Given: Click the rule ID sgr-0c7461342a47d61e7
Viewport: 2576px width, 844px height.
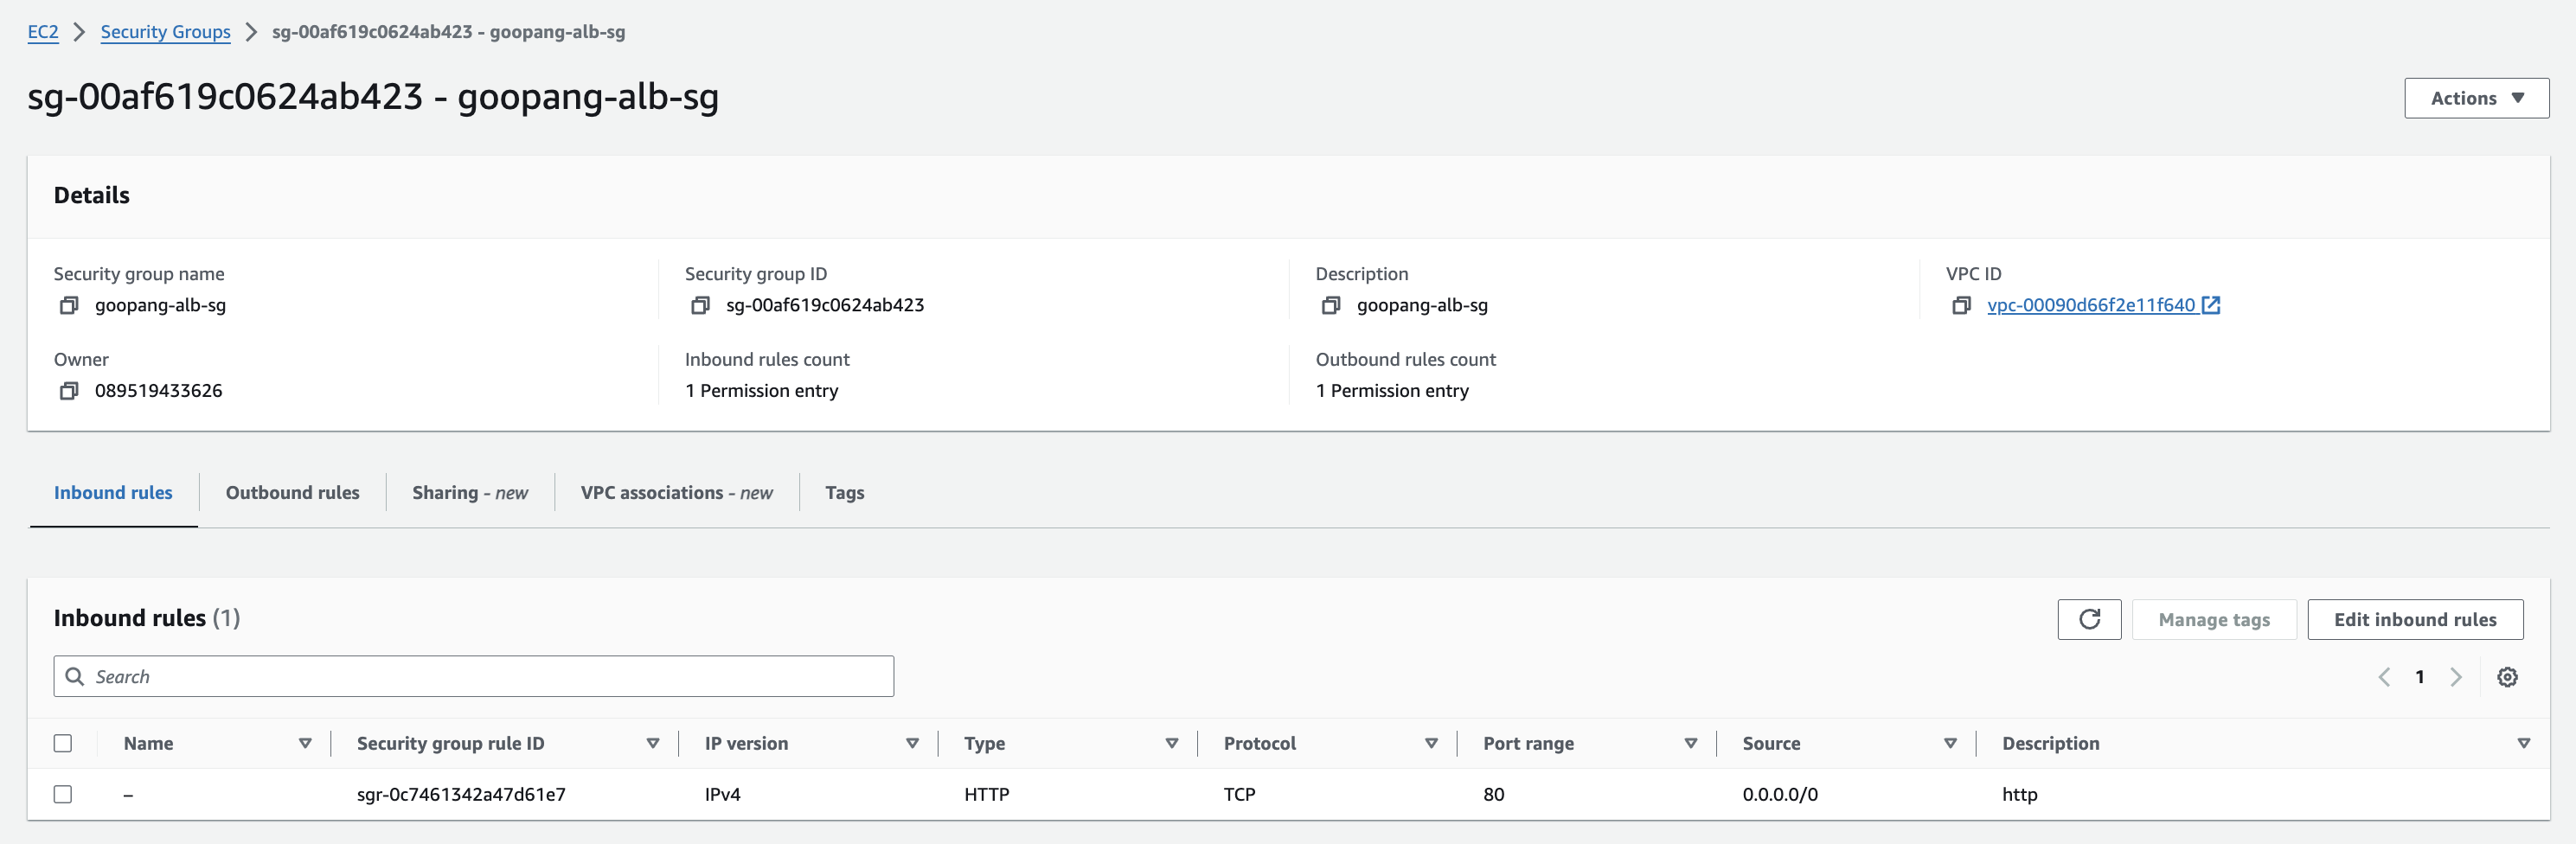Looking at the screenshot, I should (x=461, y=794).
